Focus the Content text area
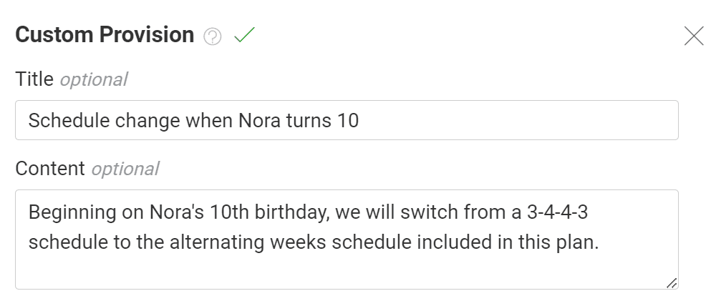 [x=347, y=240]
